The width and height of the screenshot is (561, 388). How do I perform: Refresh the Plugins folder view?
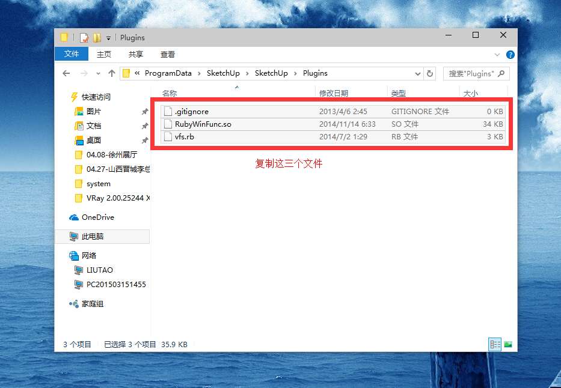[430, 73]
